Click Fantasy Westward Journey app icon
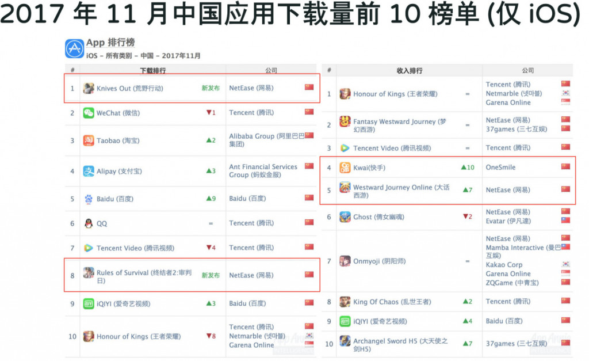Screen dimensions: 589x361 point(345,121)
